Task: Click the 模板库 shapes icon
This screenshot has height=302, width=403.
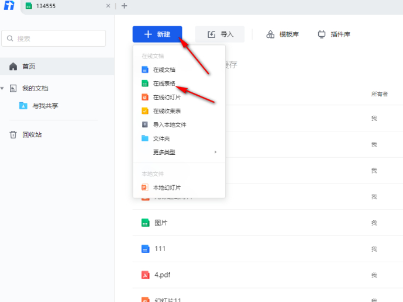Action: pyautogui.click(x=270, y=34)
